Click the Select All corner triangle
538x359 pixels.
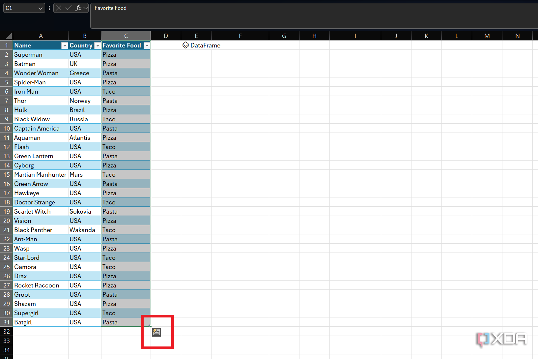[9, 36]
